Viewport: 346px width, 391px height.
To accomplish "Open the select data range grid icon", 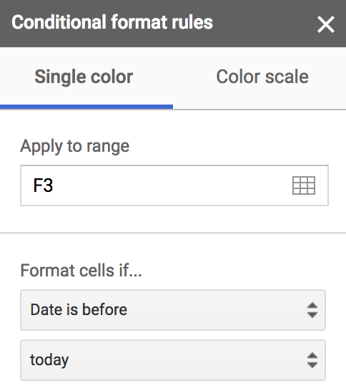I will point(304,185).
